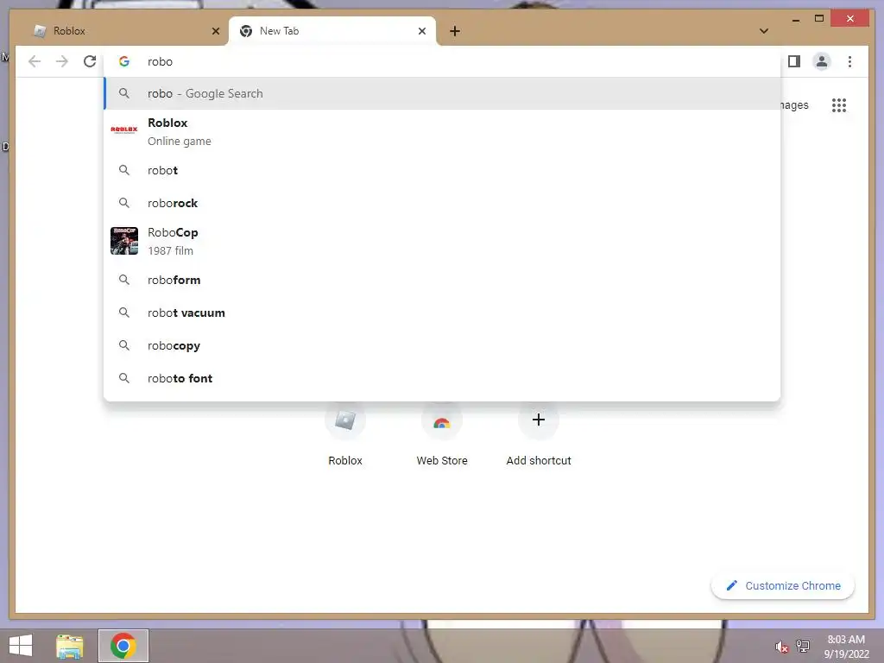Open a new tab with plus button
This screenshot has width=884, height=663.
coord(455,31)
